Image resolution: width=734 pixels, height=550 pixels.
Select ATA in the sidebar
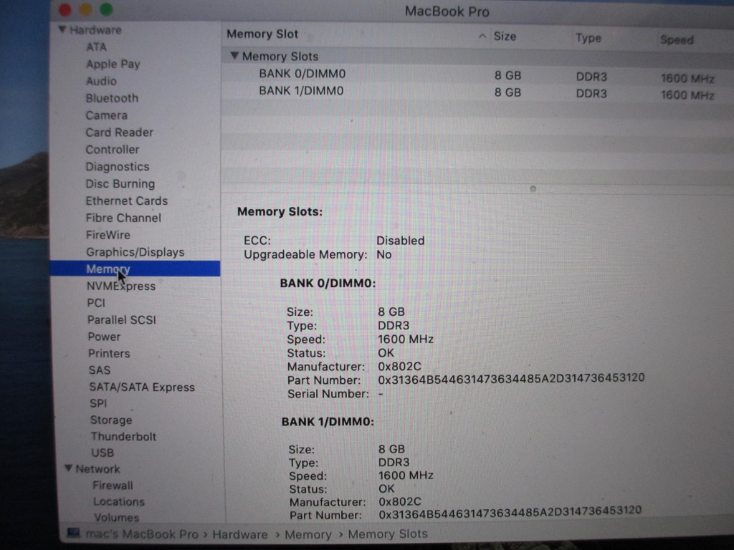pyautogui.click(x=97, y=47)
